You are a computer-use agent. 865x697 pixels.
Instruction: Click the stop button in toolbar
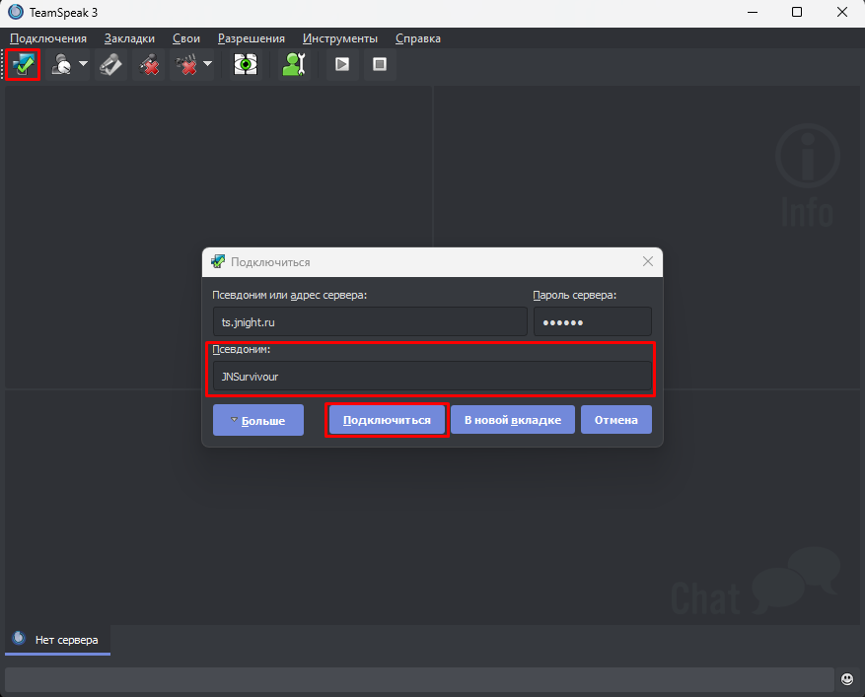[379, 65]
